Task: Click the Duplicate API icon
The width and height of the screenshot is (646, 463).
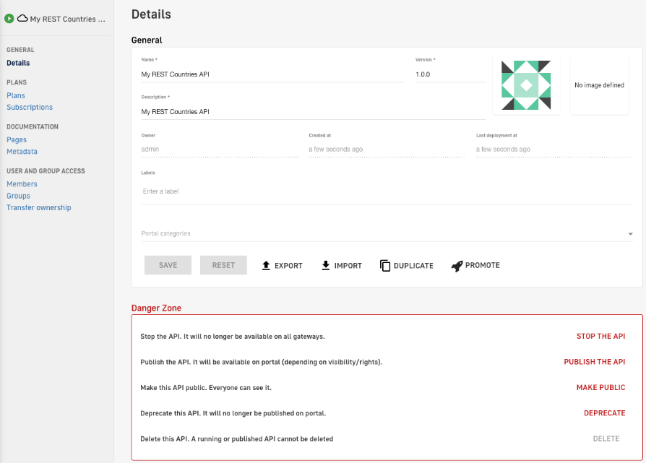Action: (386, 265)
